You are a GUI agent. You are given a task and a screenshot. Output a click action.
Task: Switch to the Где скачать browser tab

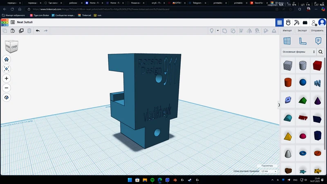click(x=53, y=3)
